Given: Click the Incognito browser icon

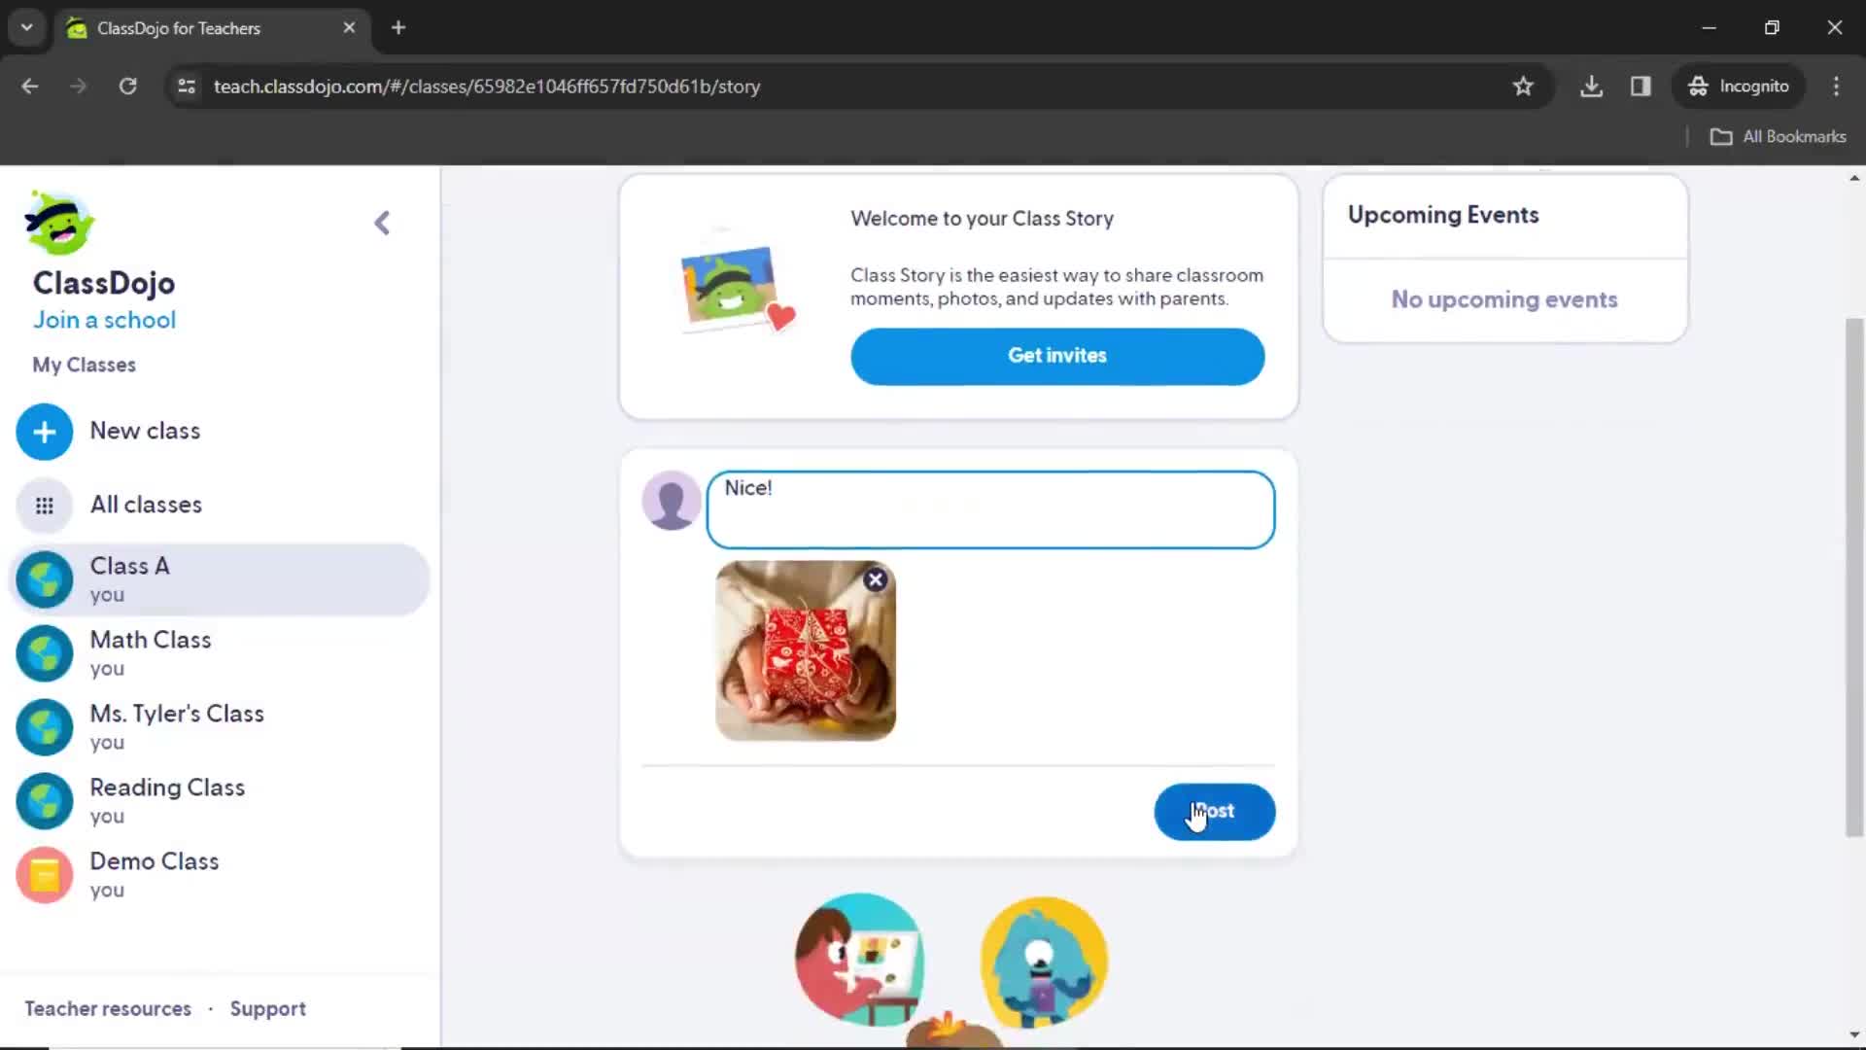Looking at the screenshot, I should pos(1698,86).
